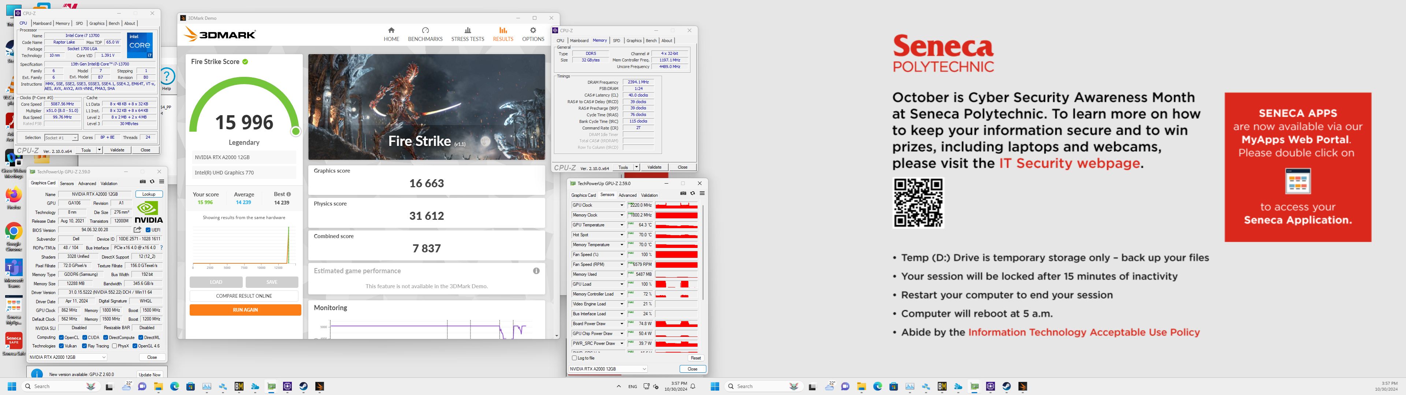Click COMPARE RESULT ONLINE button
Screen dimensions: 1406x395
(244, 296)
